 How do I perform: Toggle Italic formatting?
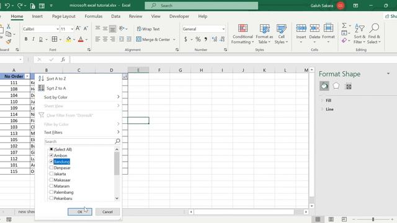coord(33,39)
